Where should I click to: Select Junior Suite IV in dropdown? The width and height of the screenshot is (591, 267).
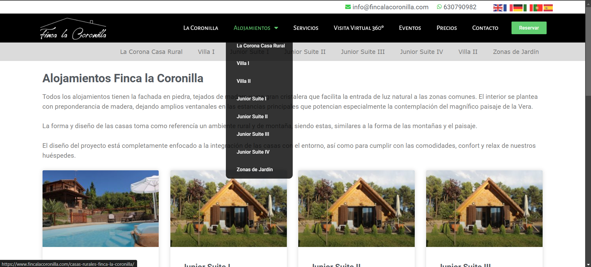click(253, 152)
